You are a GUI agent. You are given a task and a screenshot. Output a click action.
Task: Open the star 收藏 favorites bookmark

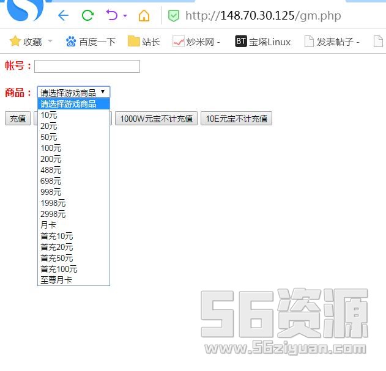point(26,42)
